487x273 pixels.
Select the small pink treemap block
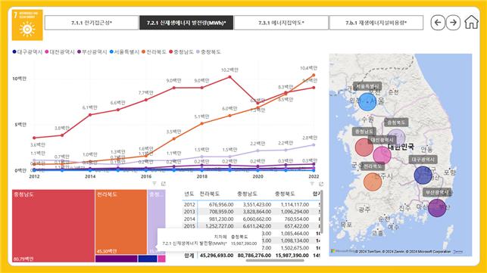[x=162, y=259]
